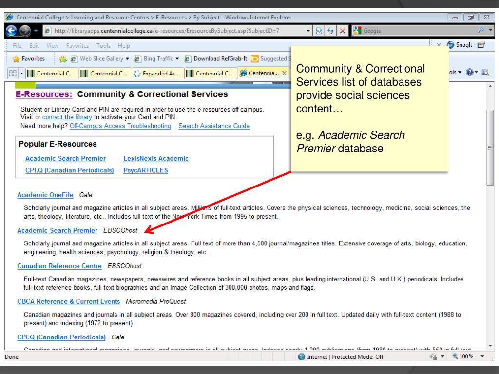Screen dimensions: 499x374
Task: Open the command bar Tools dropdown arrow
Action: pyautogui.click(x=460, y=72)
